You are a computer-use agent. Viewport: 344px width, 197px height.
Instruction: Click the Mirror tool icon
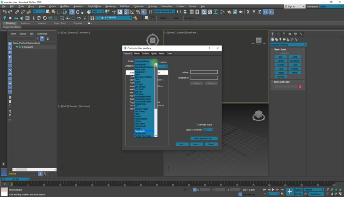pos(179,12)
